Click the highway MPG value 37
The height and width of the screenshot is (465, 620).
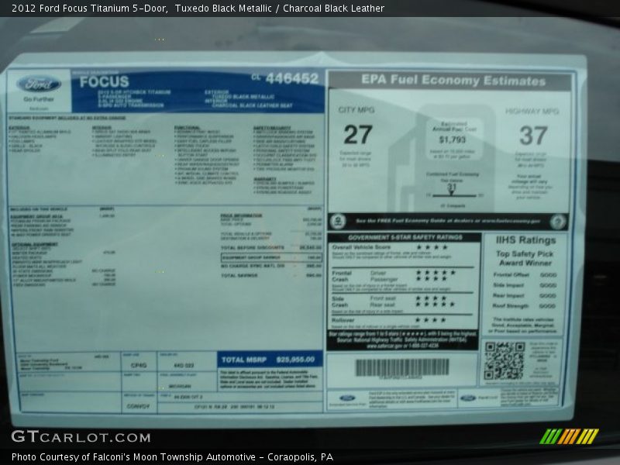[533, 136]
